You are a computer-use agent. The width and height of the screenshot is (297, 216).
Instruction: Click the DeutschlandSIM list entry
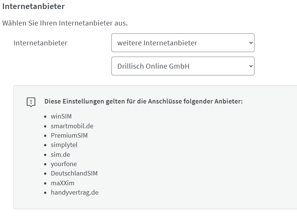coord(74,173)
